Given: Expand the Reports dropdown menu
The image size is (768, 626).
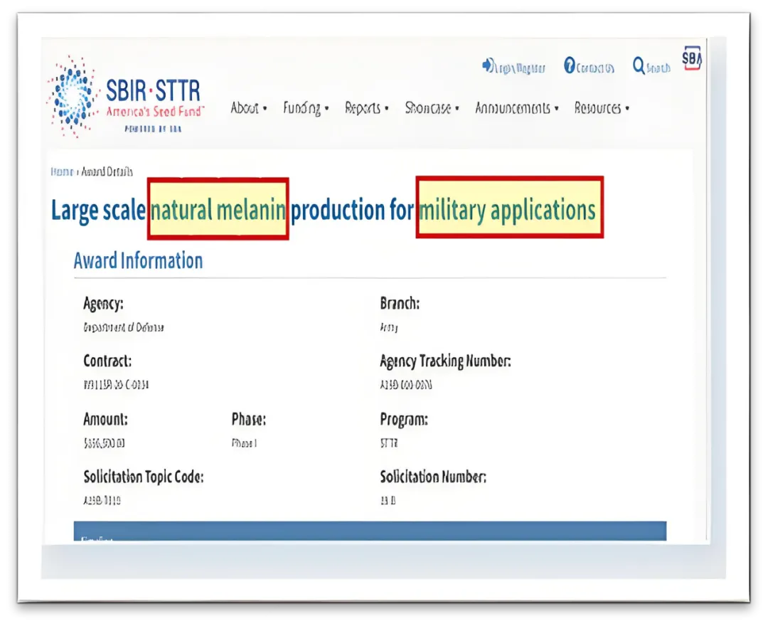Looking at the screenshot, I should click(x=367, y=108).
